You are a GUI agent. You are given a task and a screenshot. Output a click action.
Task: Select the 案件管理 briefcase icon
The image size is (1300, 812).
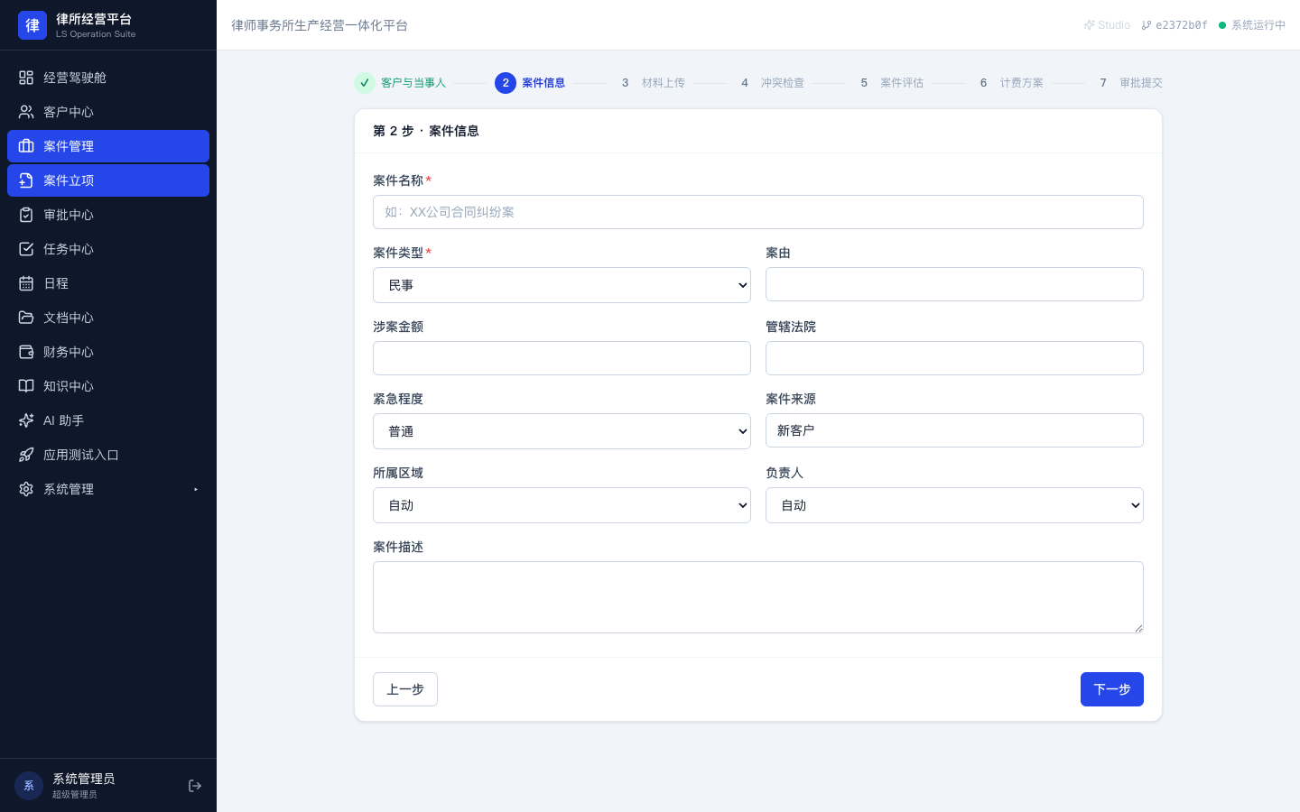pos(26,146)
